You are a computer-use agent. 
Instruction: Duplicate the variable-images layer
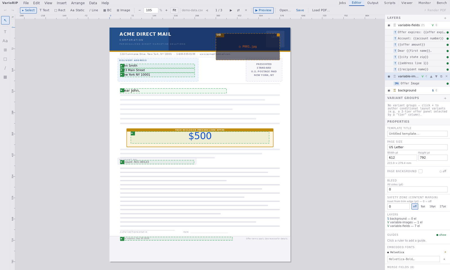coord(441,76)
